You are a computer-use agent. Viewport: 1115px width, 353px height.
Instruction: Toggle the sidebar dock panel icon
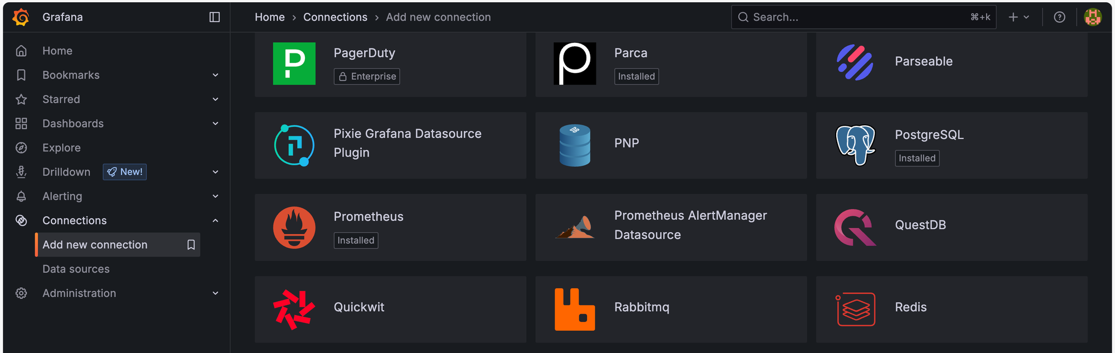point(215,17)
